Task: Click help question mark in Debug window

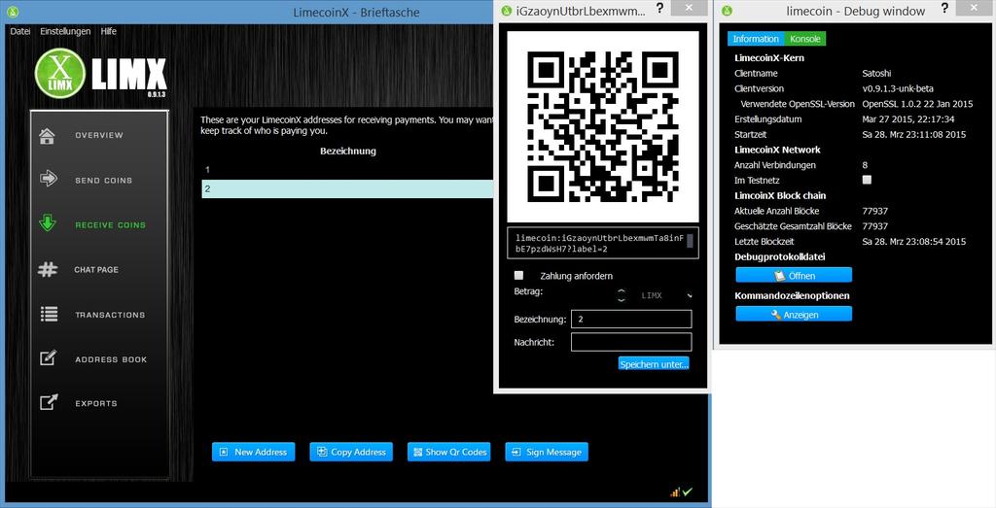Action: coord(945,8)
